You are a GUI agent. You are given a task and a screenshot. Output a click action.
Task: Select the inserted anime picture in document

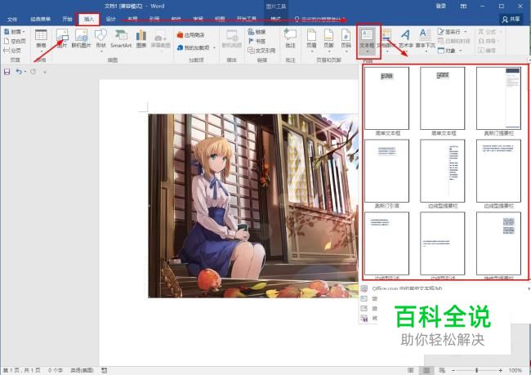(x=253, y=206)
